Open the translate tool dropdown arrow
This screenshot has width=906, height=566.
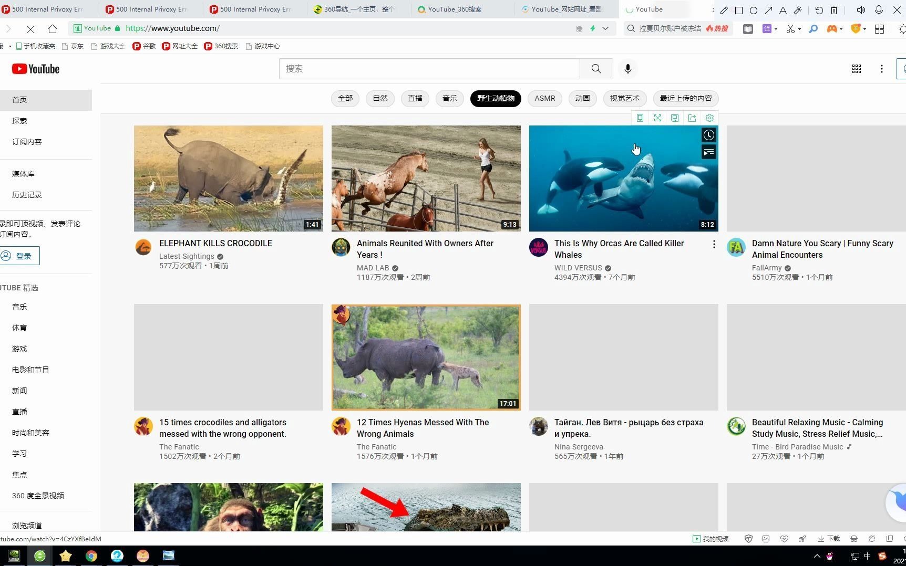pyautogui.click(x=776, y=29)
